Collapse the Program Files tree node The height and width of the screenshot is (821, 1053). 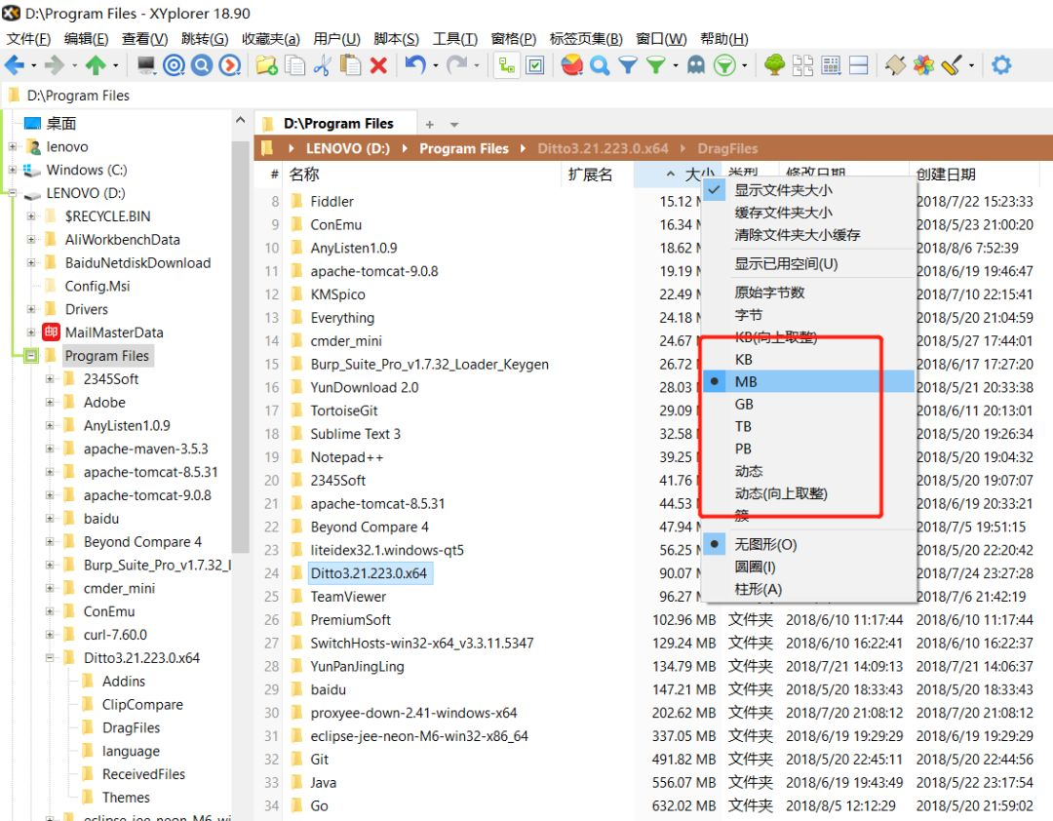tap(31, 355)
